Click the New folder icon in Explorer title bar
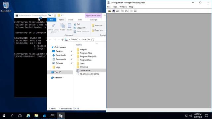The width and height of the screenshot is (212, 119). coord(59,15)
